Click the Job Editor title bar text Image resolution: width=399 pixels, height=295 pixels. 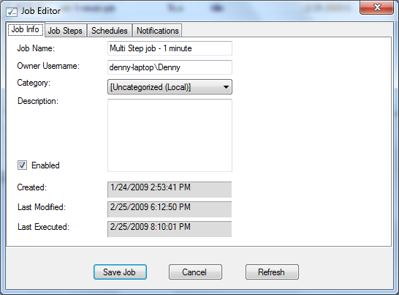[41, 11]
